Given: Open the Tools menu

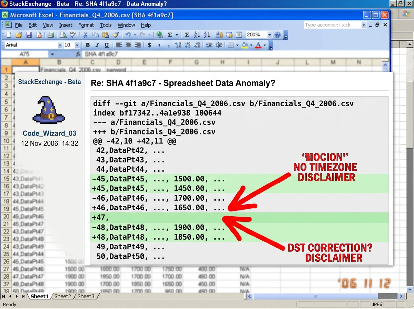Looking at the screenshot, I should 106,25.
